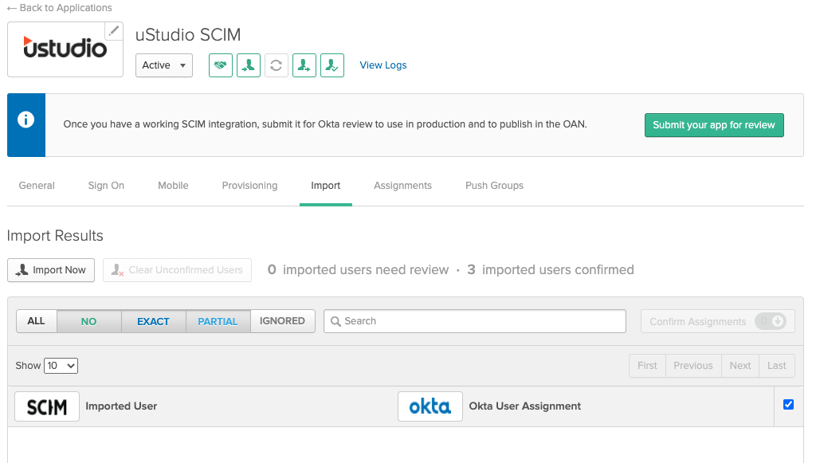Click the Confirm Assignments button

[718, 321]
